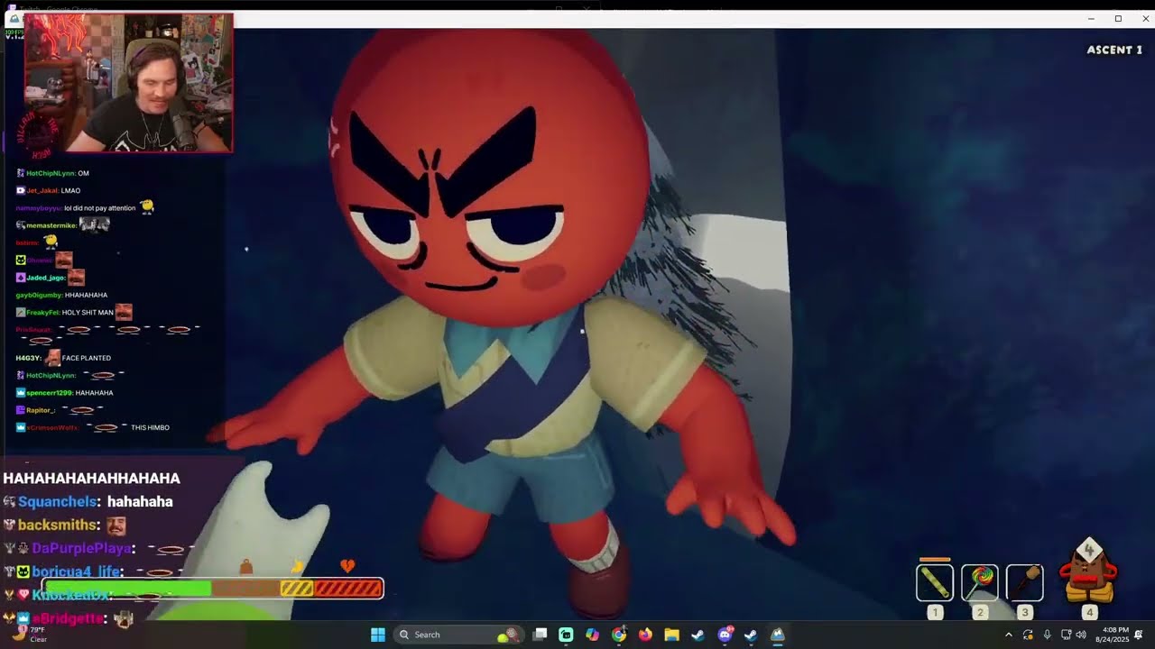
Task: Click the weight icon above stamina bar
Action: [245, 566]
